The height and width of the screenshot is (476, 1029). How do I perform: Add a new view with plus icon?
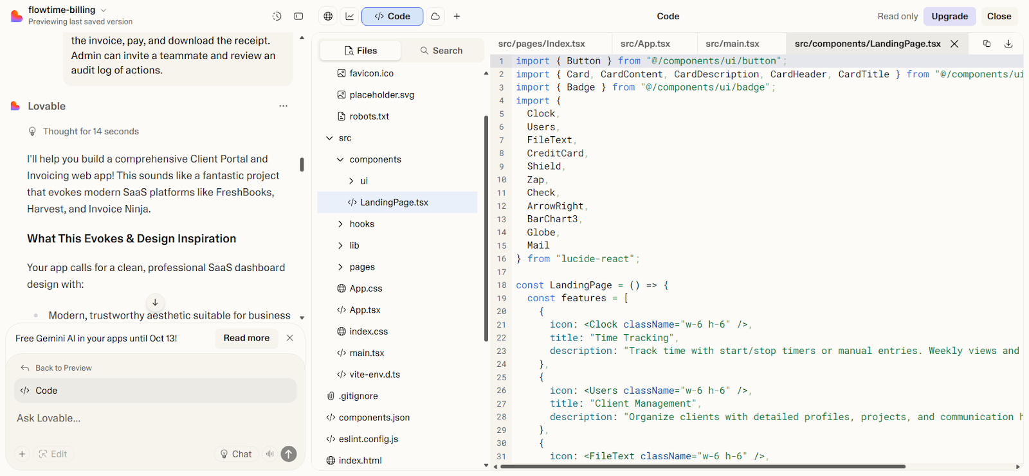(457, 16)
